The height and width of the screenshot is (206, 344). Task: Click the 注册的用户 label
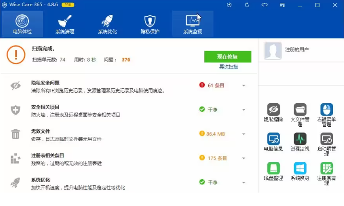pos(297,49)
